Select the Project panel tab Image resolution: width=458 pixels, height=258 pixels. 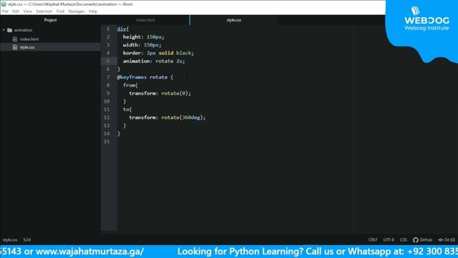(x=50, y=20)
